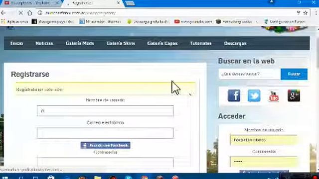Open the Microsoft Store taskbar icon
The height and width of the screenshot is (179, 319).
click(51, 177)
